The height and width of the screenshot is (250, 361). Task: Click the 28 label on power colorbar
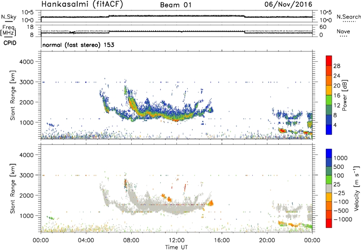[337, 66]
